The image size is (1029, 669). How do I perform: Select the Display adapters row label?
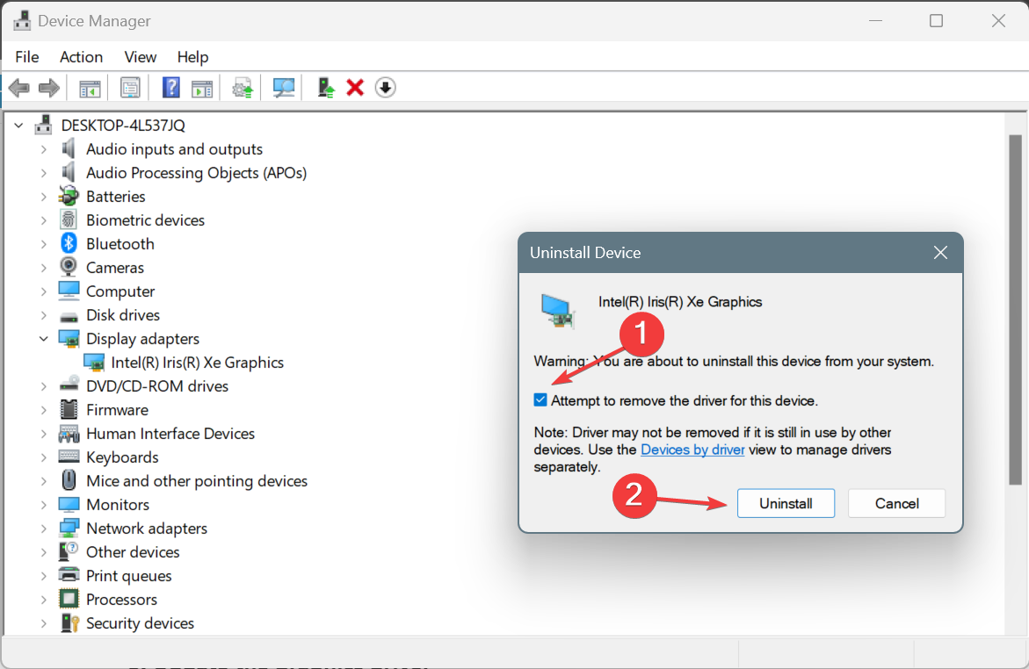pyautogui.click(x=142, y=338)
